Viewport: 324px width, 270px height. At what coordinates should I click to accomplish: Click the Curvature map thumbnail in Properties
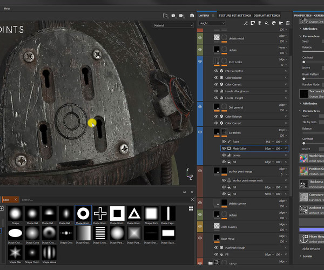click(303, 197)
